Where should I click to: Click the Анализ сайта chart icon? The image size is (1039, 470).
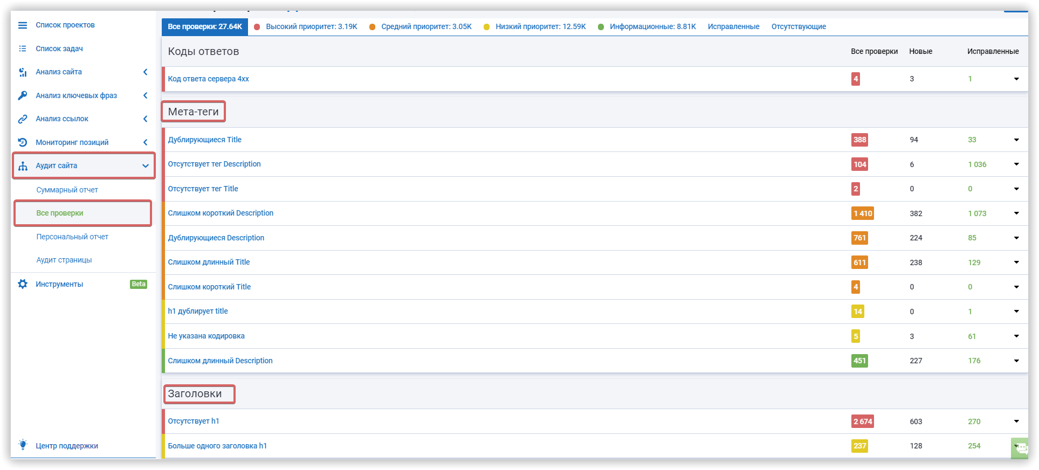click(23, 72)
